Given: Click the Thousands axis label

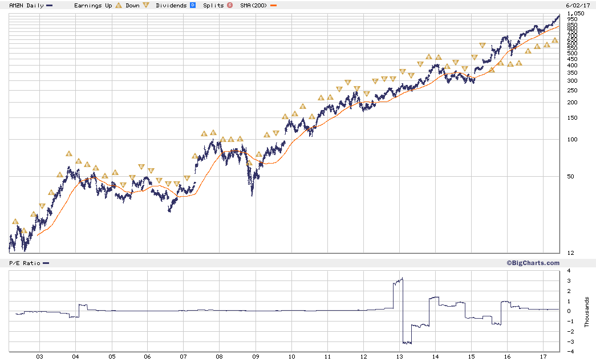Looking at the screenshot, I should pos(587,312).
